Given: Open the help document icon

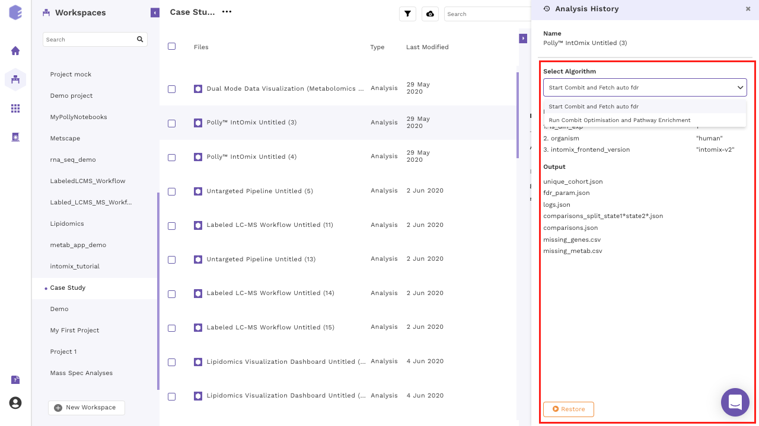Looking at the screenshot, I should tap(15, 380).
